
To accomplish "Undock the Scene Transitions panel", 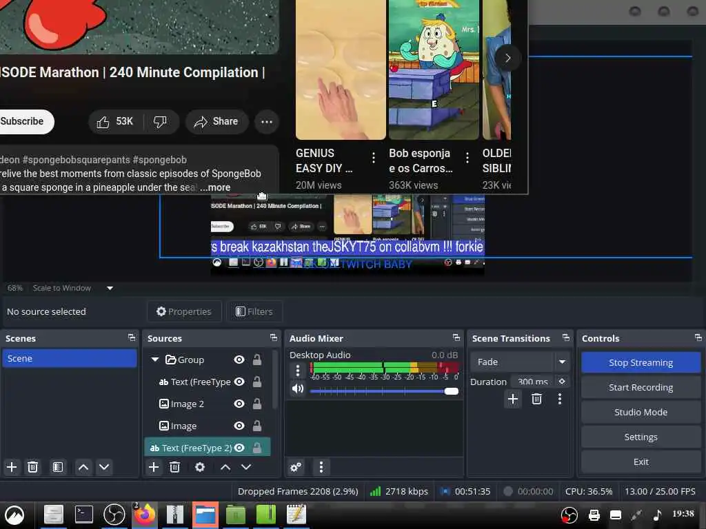I will (x=566, y=338).
